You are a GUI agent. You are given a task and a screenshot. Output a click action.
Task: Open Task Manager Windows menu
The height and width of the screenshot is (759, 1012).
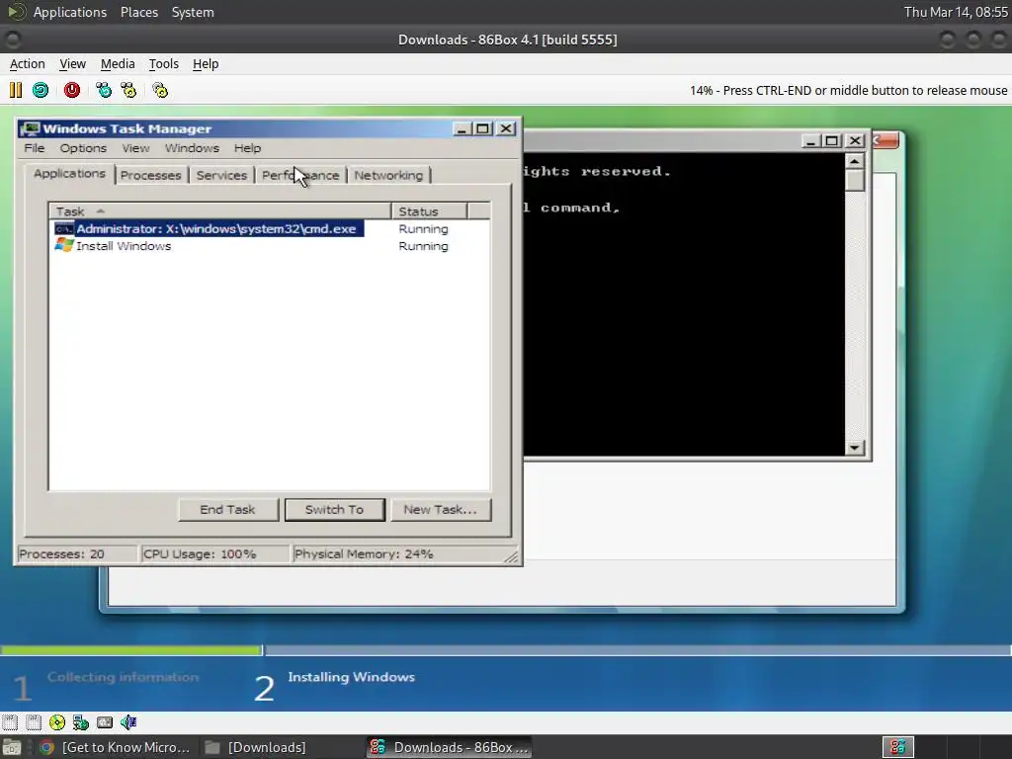point(192,148)
